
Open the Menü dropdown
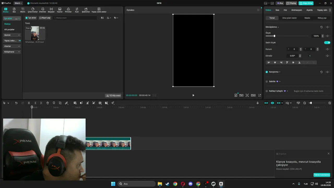point(18,3)
